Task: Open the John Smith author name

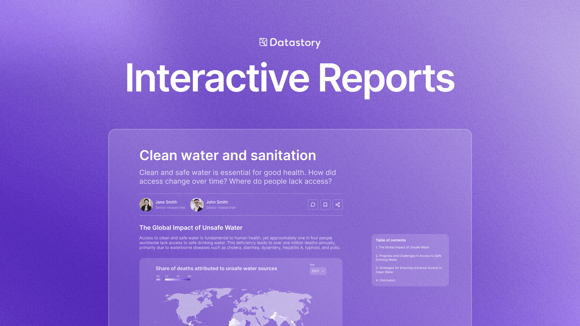Action: (x=217, y=202)
